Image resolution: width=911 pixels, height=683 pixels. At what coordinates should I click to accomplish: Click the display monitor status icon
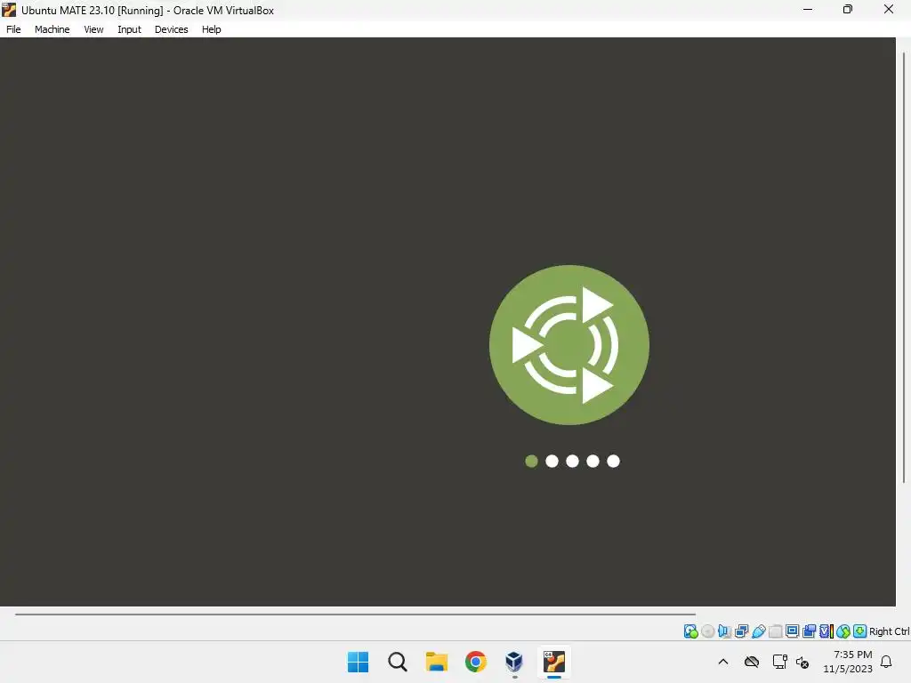point(792,631)
